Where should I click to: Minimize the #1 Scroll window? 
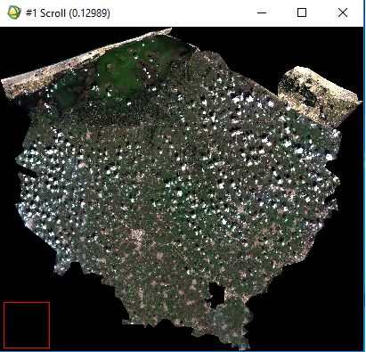pyautogui.click(x=262, y=12)
